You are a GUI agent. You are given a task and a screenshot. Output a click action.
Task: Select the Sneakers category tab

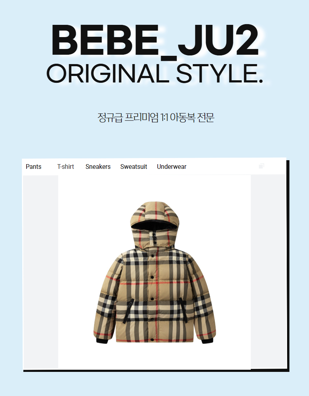(x=98, y=167)
